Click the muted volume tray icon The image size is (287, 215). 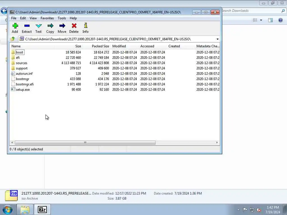259,210
